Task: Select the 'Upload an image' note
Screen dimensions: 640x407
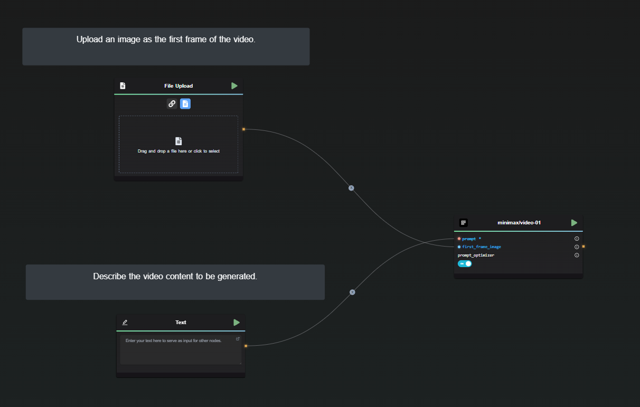Action: [x=166, y=46]
